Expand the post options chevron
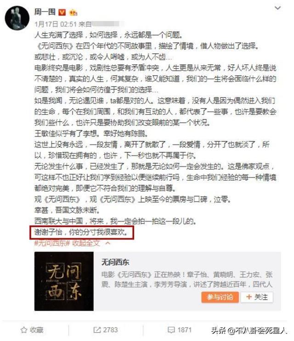The height and width of the screenshot is (341, 294). click(277, 8)
